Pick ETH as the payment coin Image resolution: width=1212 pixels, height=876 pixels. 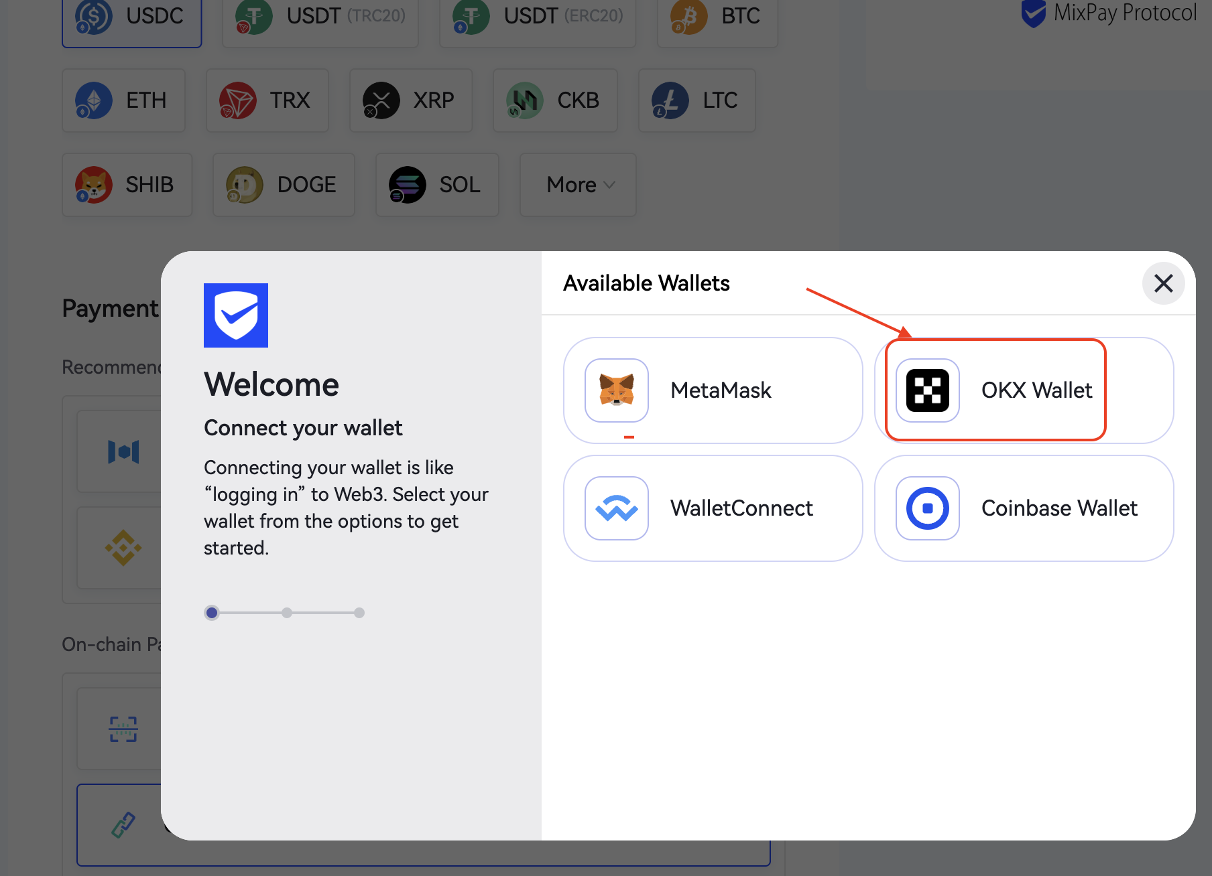[124, 100]
